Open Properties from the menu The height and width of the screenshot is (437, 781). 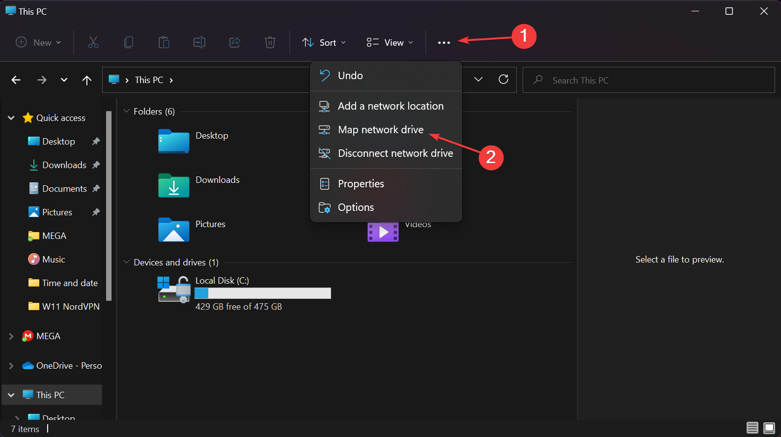coord(386,184)
